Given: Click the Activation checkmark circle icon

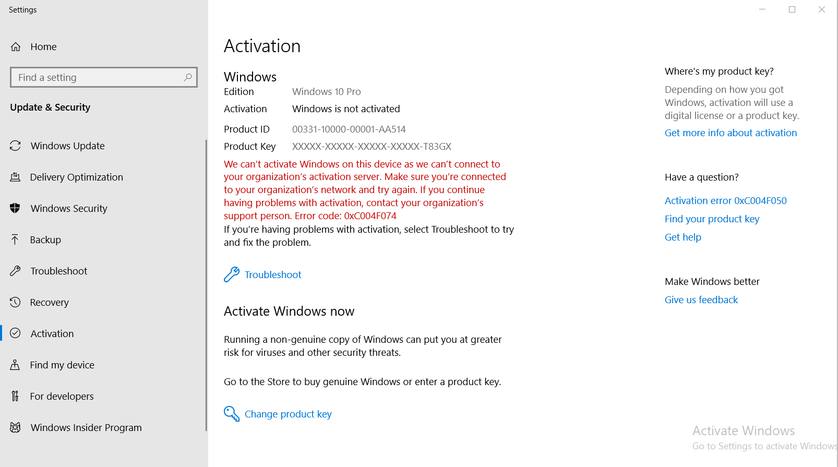Looking at the screenshot, I should (x=16, y=333).
